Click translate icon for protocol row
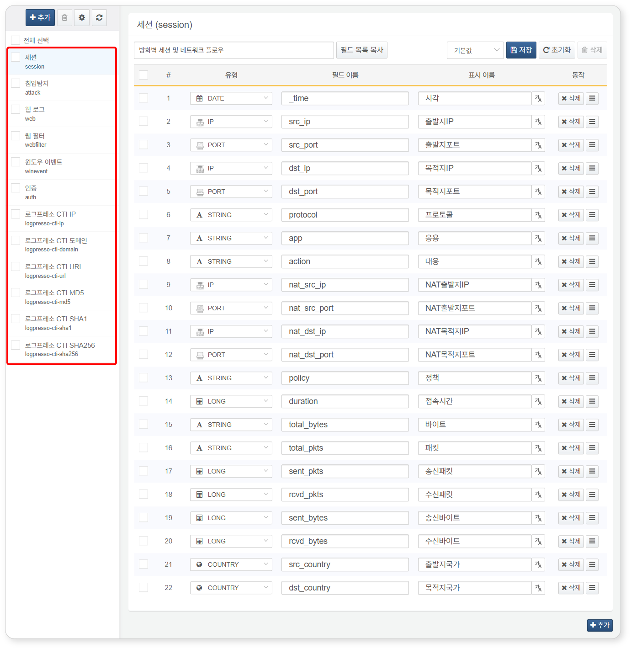Viewport: 631px width, 649px height. click(x=538, y=215)
